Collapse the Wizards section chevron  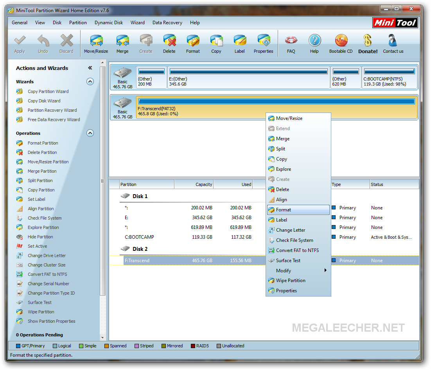(x=90, y=82)
